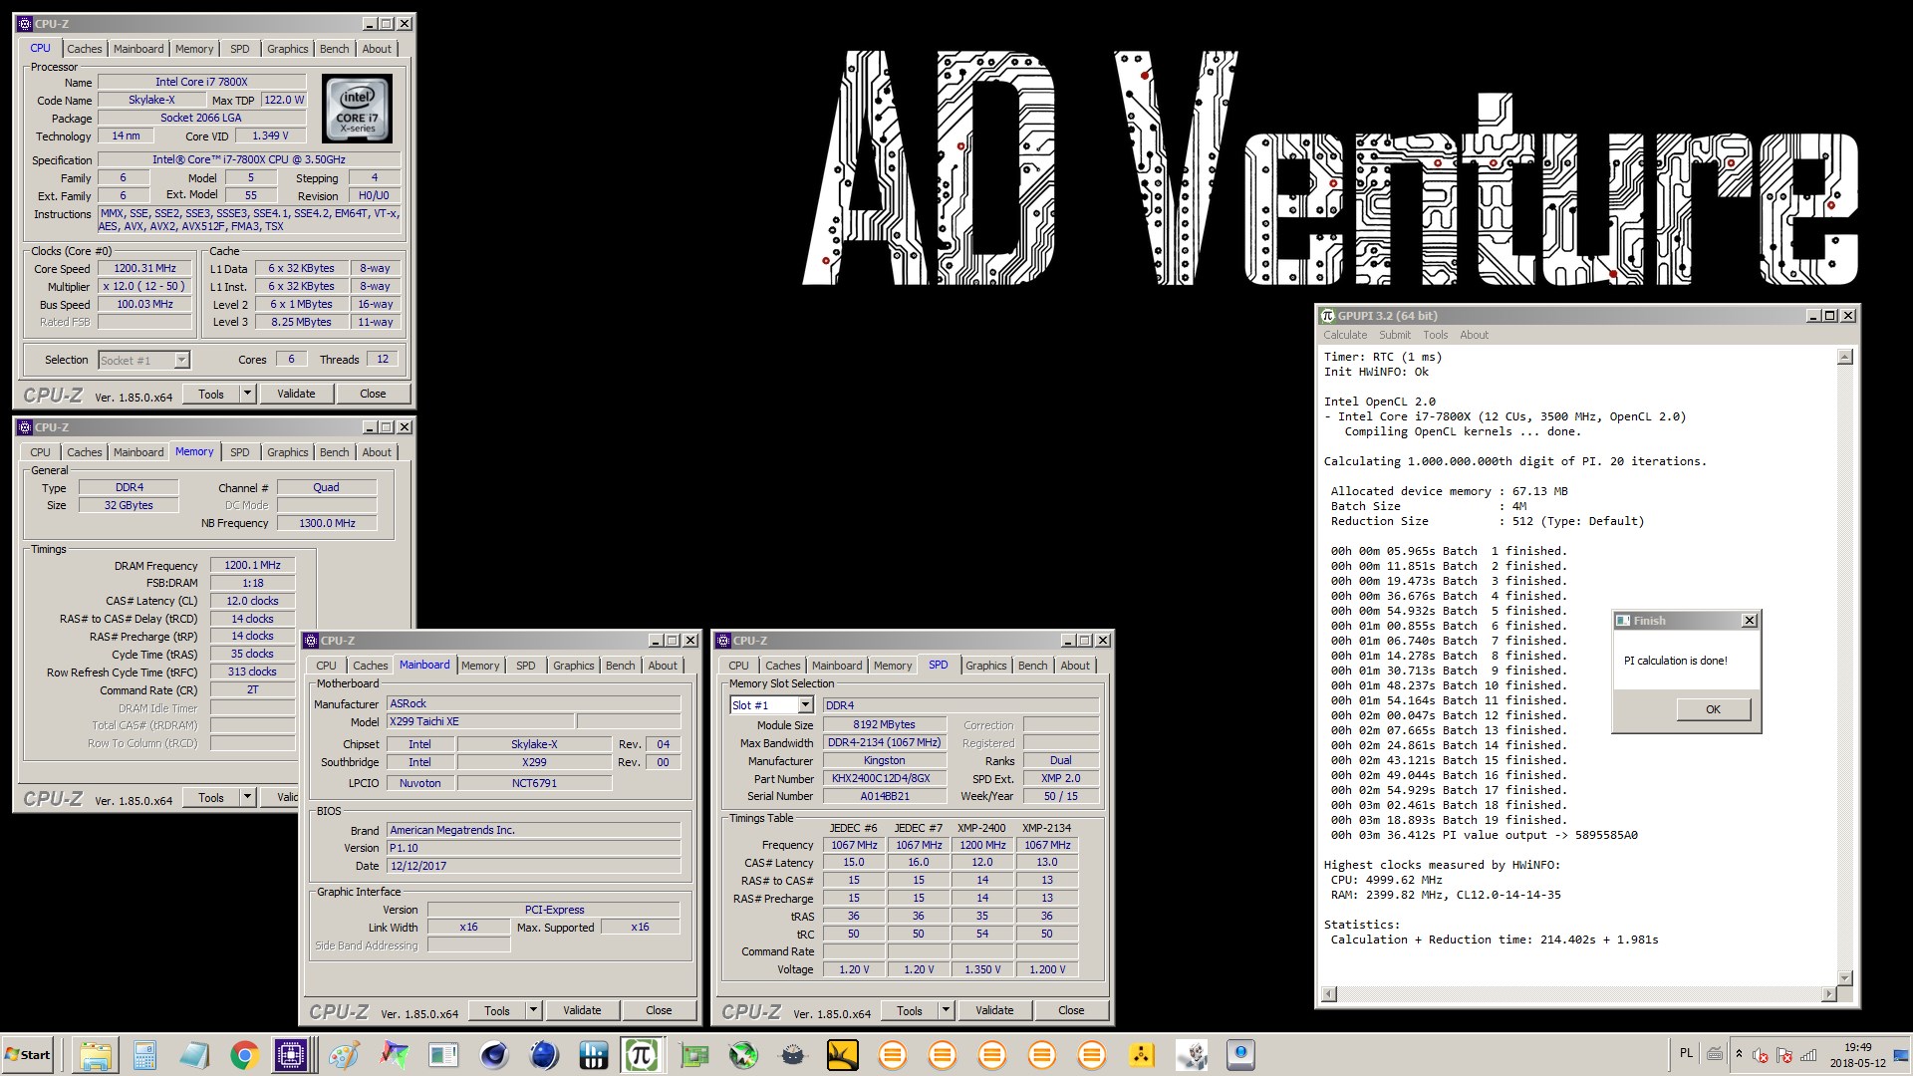Open the Tools menu in GPUPI

pyautogui.click(x=1435, y=335)
